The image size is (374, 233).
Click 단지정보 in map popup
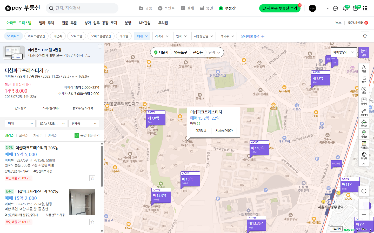201,131
